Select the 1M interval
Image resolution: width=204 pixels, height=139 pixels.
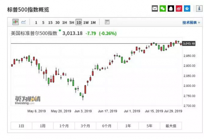click(x=93, y=23)
